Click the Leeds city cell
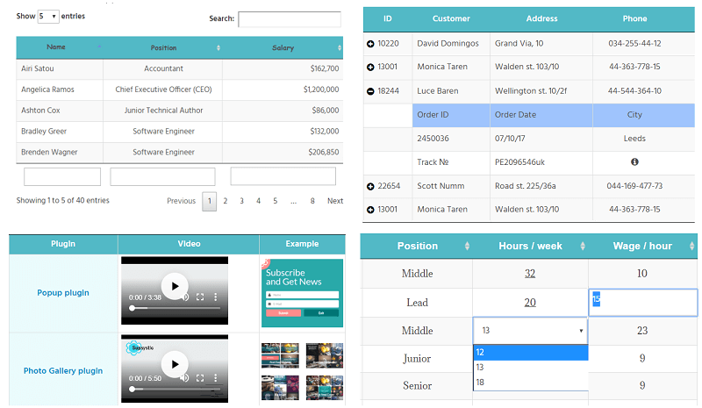Screen dimensions: 702x408 click(x=643, y=139)
